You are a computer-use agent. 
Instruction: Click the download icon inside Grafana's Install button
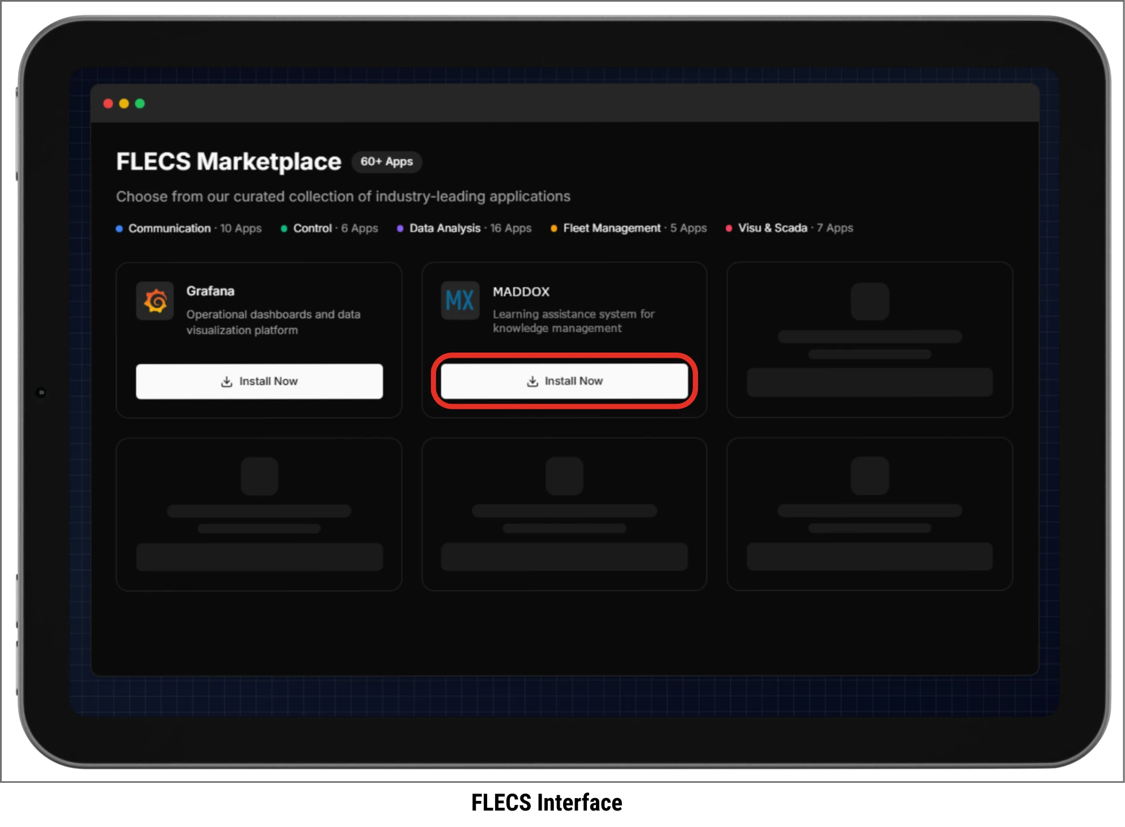(227, 381)
